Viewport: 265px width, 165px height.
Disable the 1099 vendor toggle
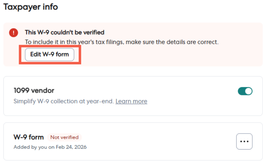245,91
